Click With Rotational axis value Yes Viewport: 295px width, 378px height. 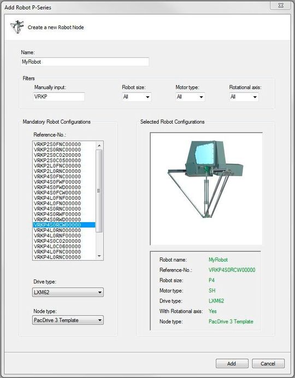[x=213, y=311]
